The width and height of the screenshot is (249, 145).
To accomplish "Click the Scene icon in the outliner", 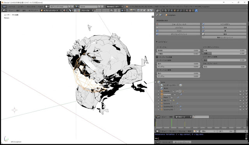I will [x=159, y=82].
